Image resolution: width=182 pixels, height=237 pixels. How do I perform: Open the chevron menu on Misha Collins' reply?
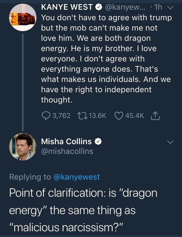(x=170, y=142)
